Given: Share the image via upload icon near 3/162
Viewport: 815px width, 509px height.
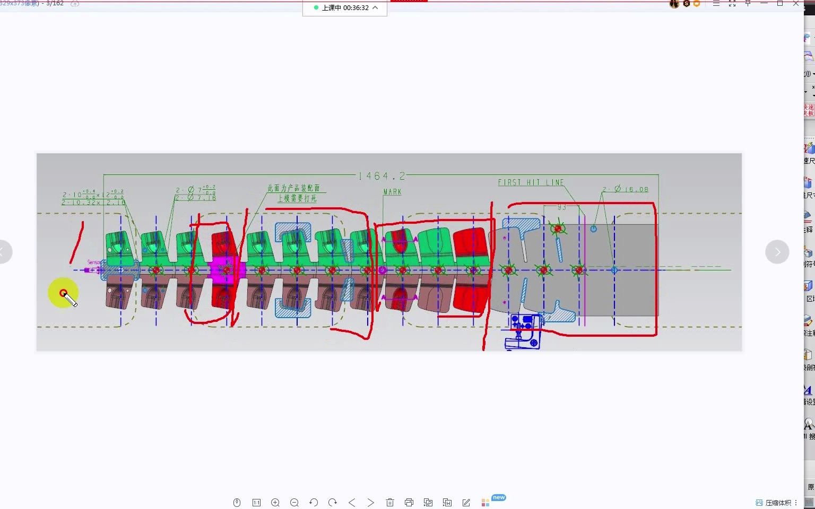Looking at the screenshot, I should [x=74, y=4].
